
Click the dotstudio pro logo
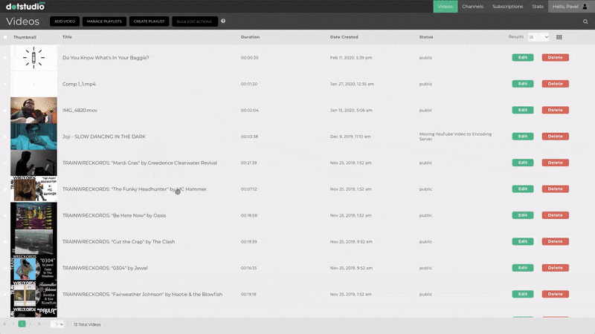[x=25, y=6]
